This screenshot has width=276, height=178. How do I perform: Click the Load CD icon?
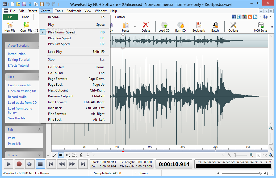pos(164,27)
